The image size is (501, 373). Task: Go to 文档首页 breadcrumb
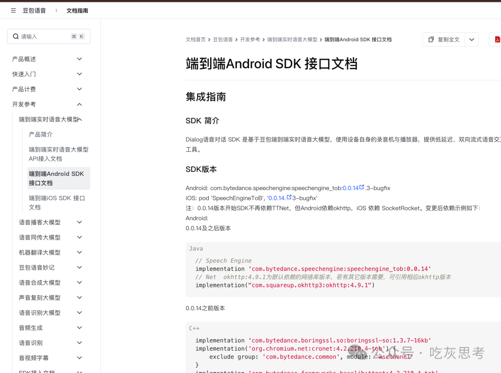(x=196, y=39)
